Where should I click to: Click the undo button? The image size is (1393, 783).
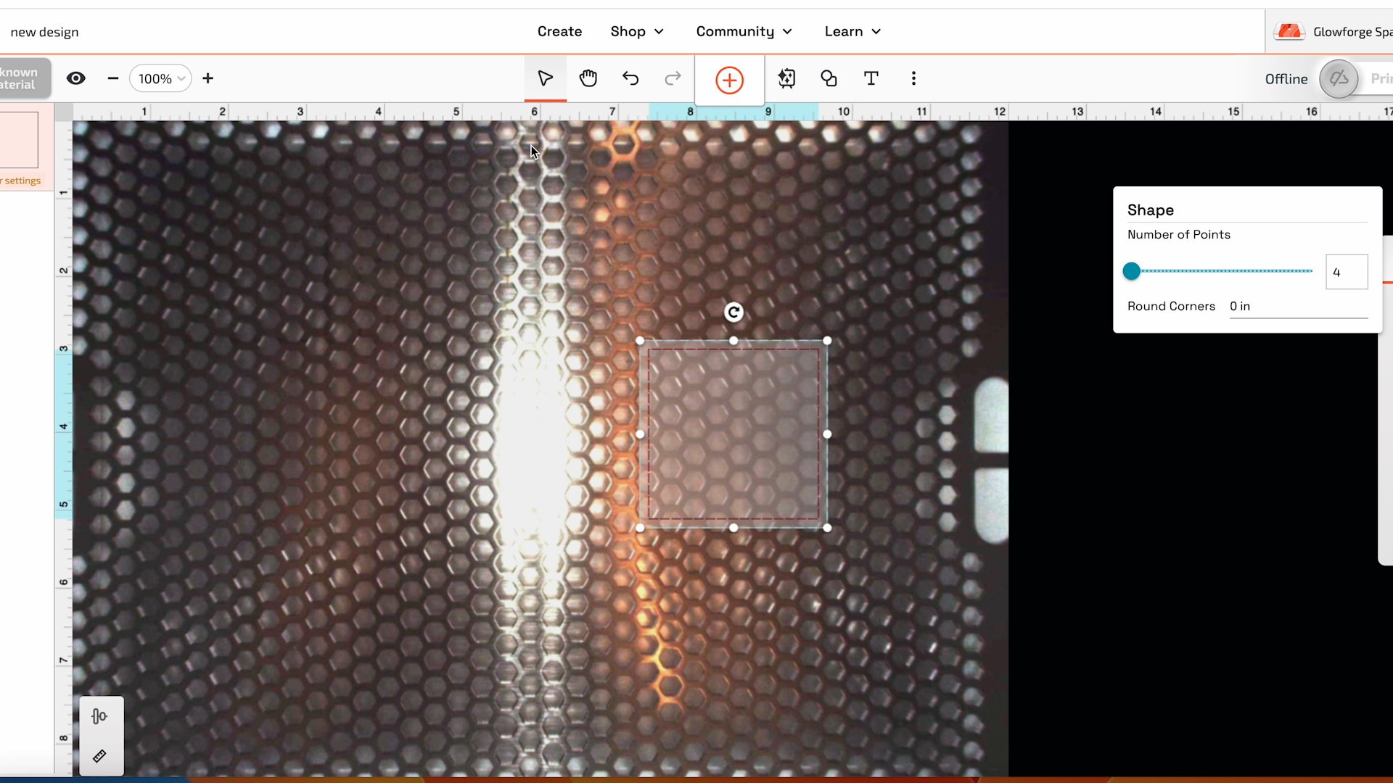pyautogui.click(x=630, y=78)
